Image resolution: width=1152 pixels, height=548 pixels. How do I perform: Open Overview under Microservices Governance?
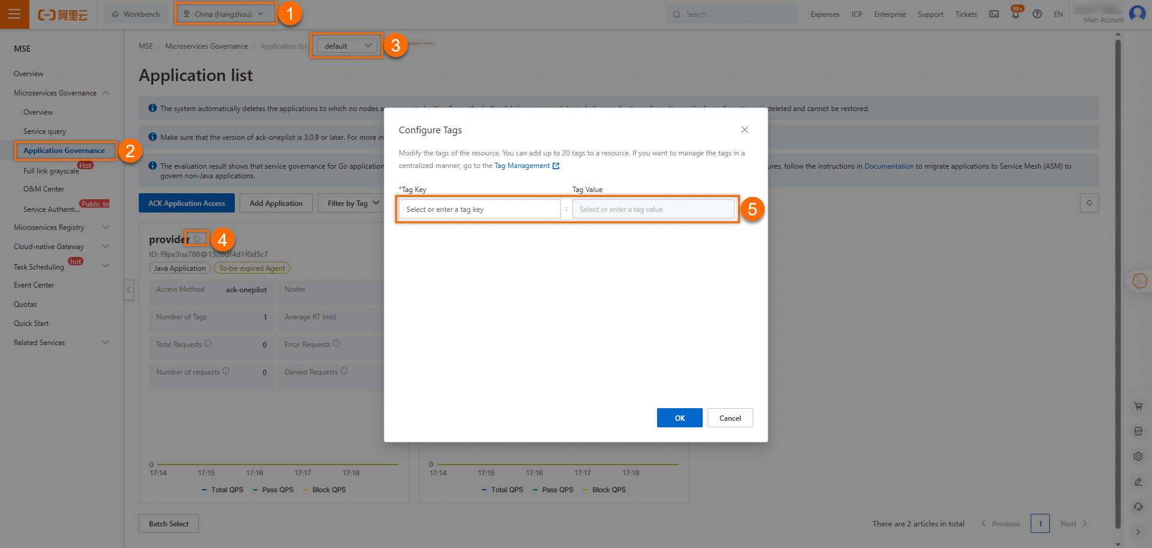pyautogui.click(x=38, y=112)
